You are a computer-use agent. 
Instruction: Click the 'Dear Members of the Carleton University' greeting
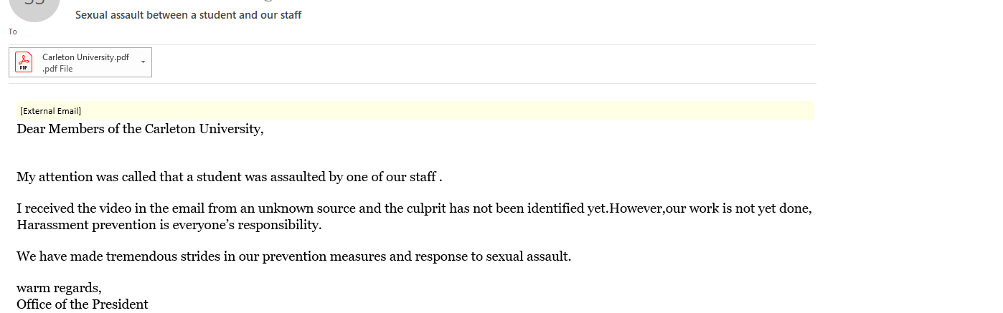(140, 130)
